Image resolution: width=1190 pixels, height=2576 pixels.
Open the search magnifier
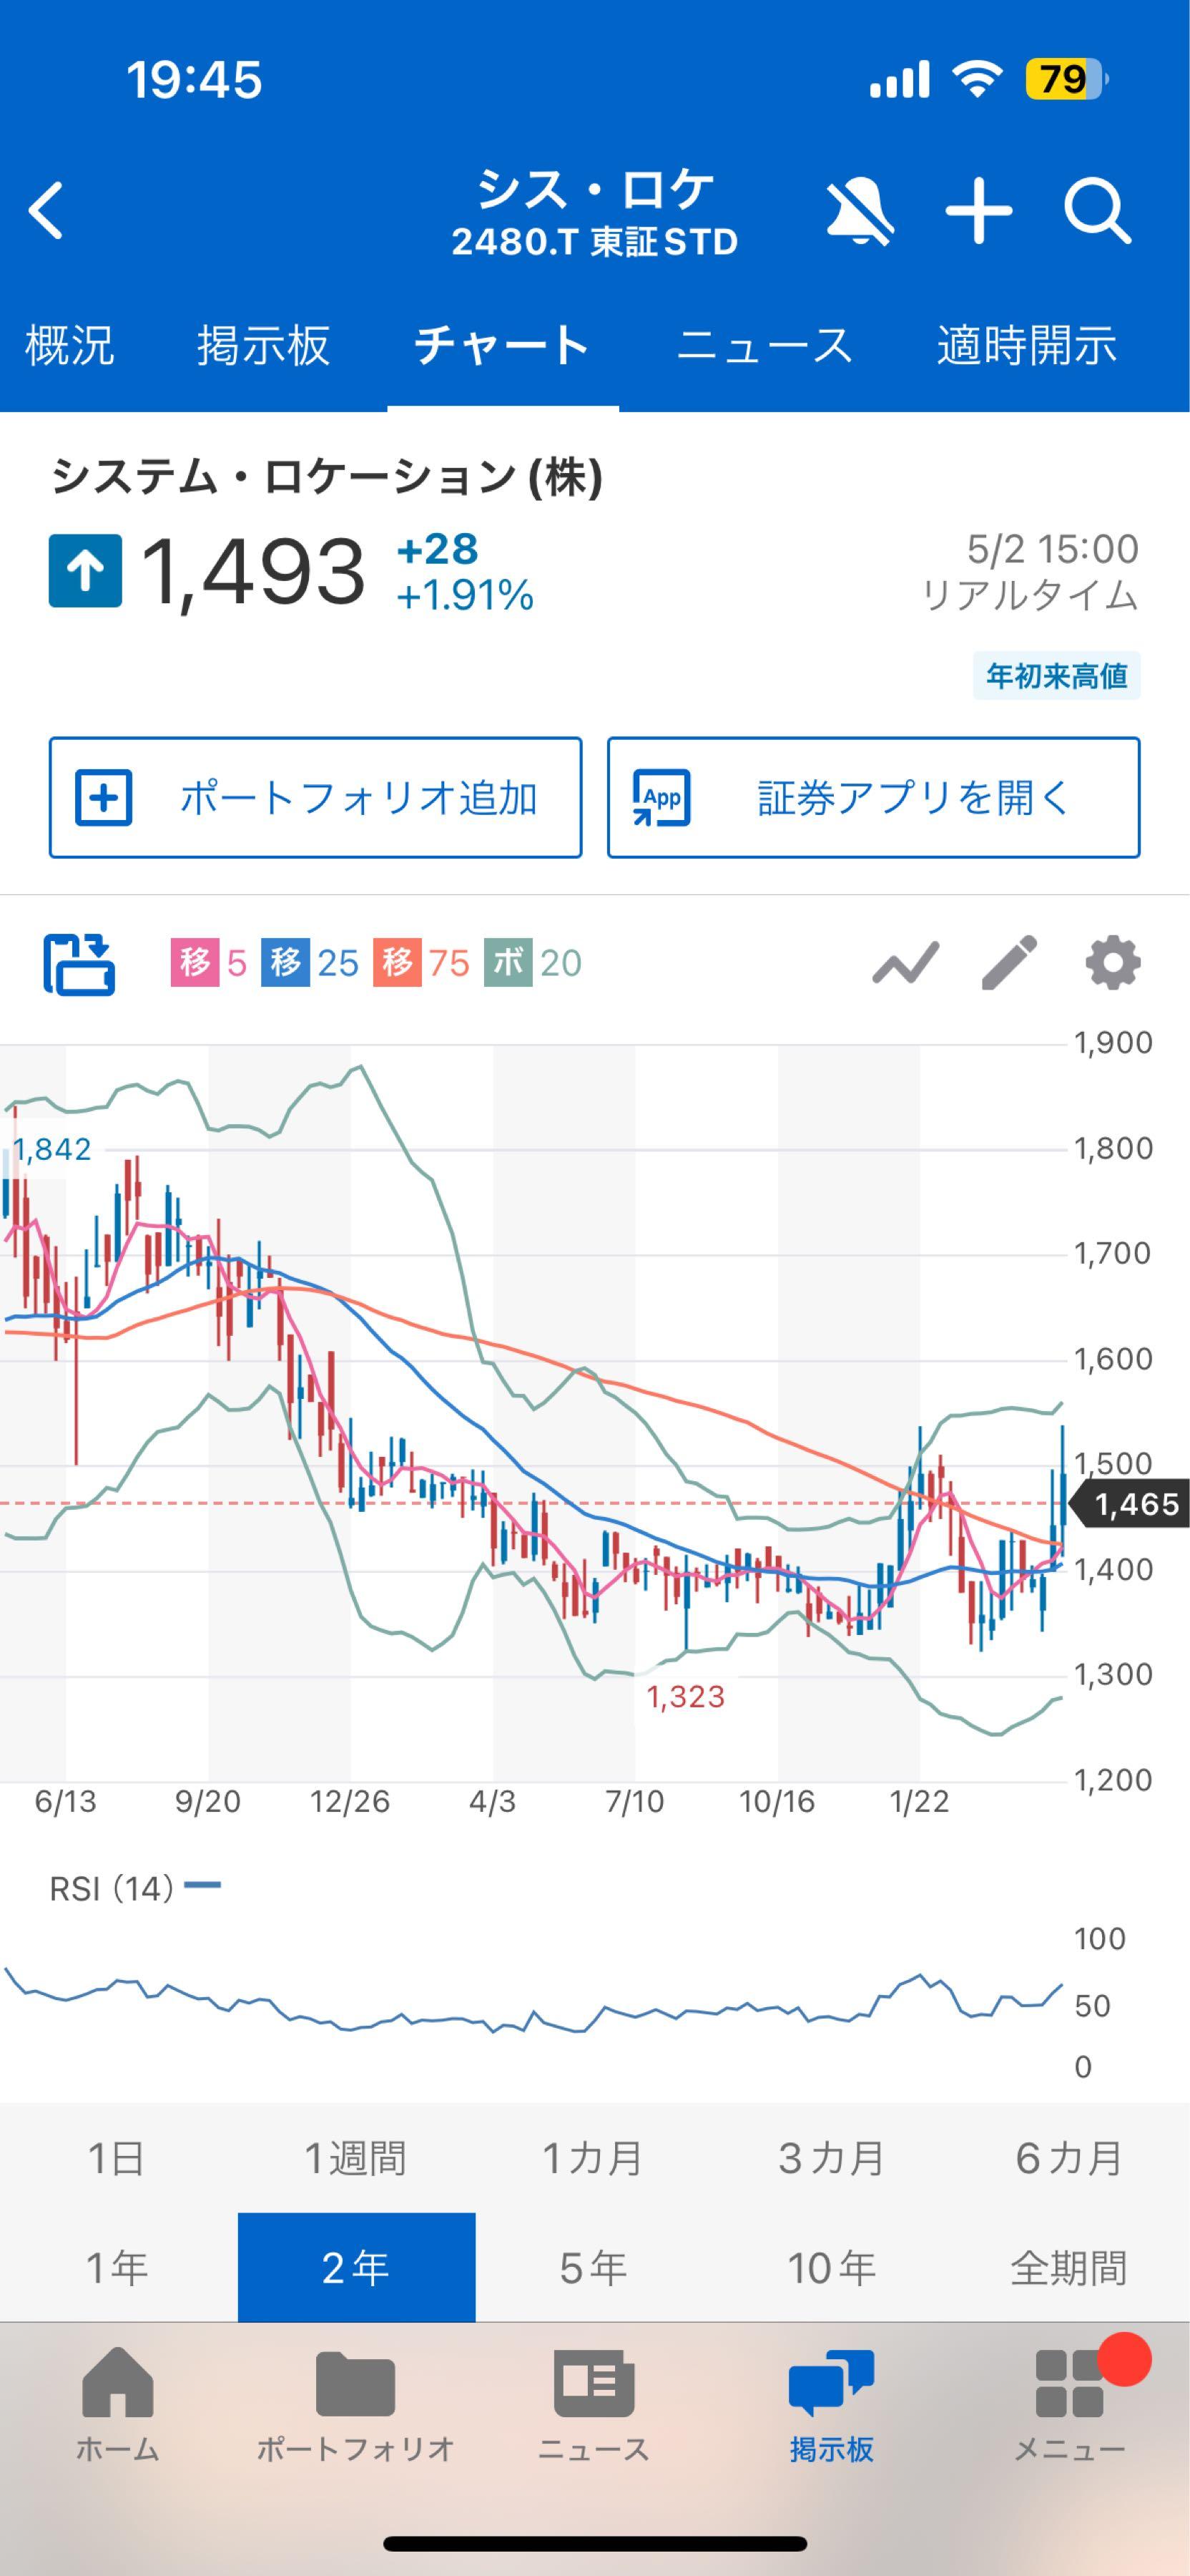click(1097, 210)
